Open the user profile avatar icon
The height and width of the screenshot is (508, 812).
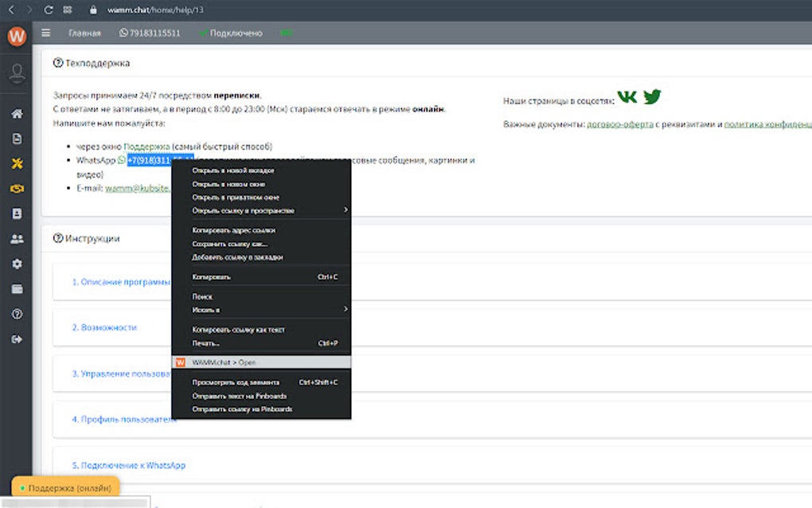pos(17,73)
